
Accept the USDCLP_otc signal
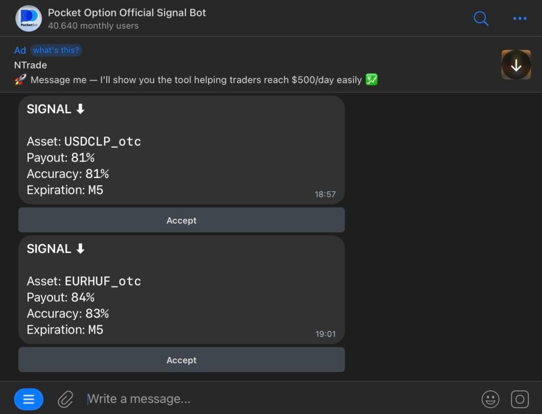182,220
